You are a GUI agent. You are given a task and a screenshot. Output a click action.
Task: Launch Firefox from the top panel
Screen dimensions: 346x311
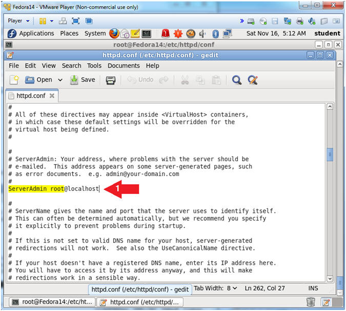[114, 33]
